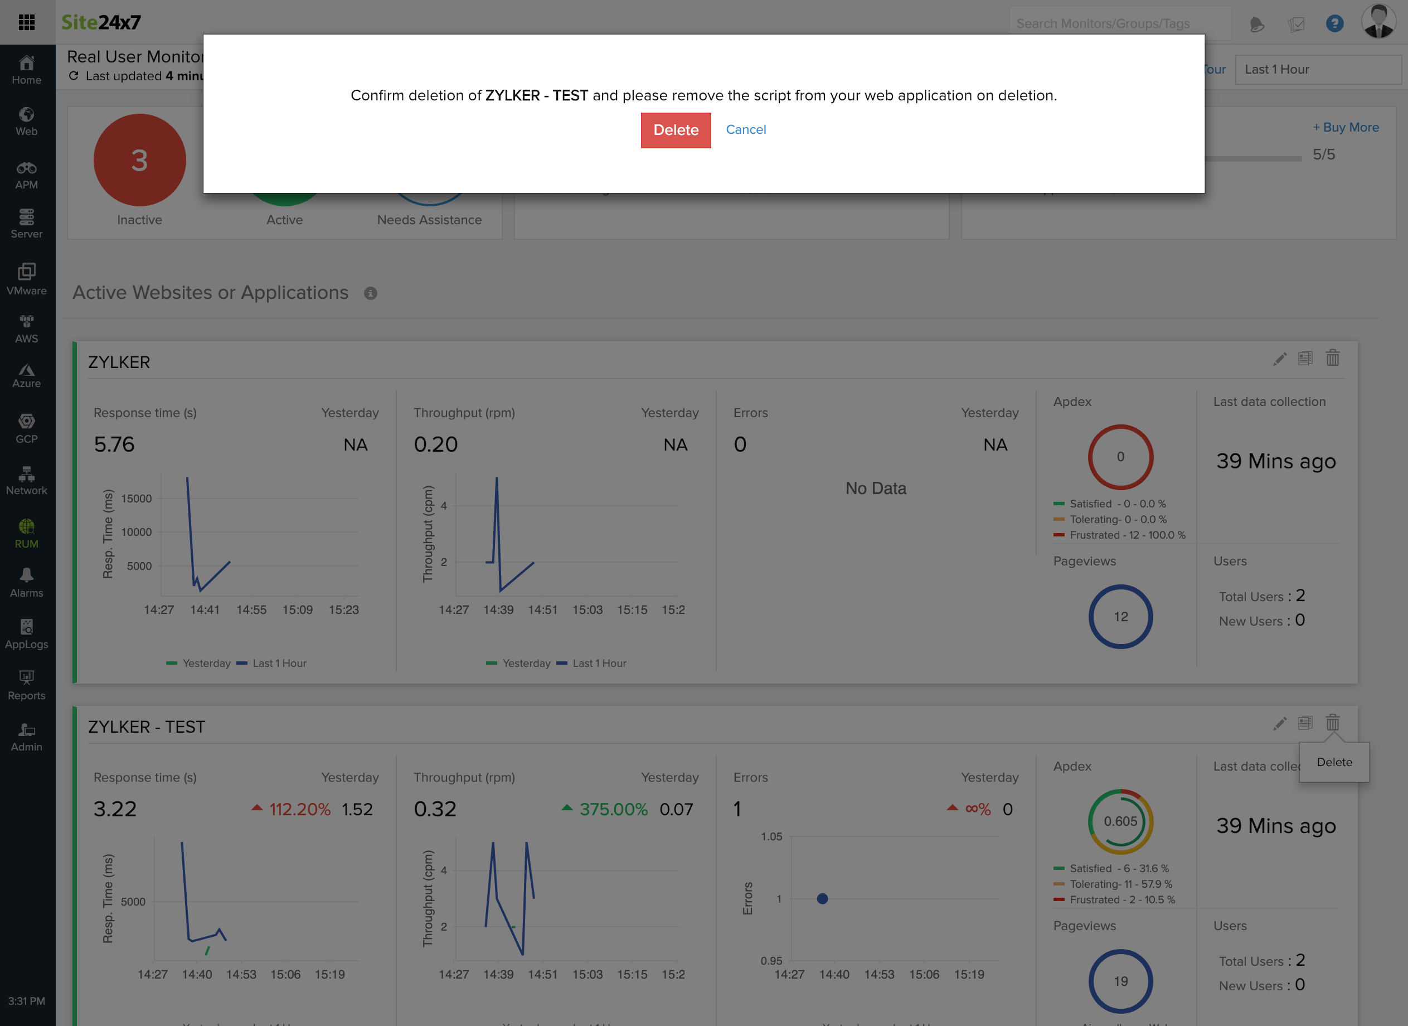Confirm deletion with the Delete button
The height and width of the screenshot is (1026, 1408).
coord(676,130)
